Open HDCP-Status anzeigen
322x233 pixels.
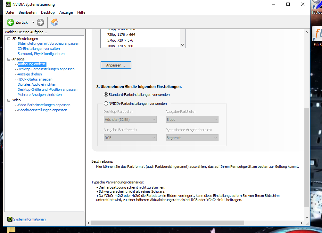click(35, 79)
